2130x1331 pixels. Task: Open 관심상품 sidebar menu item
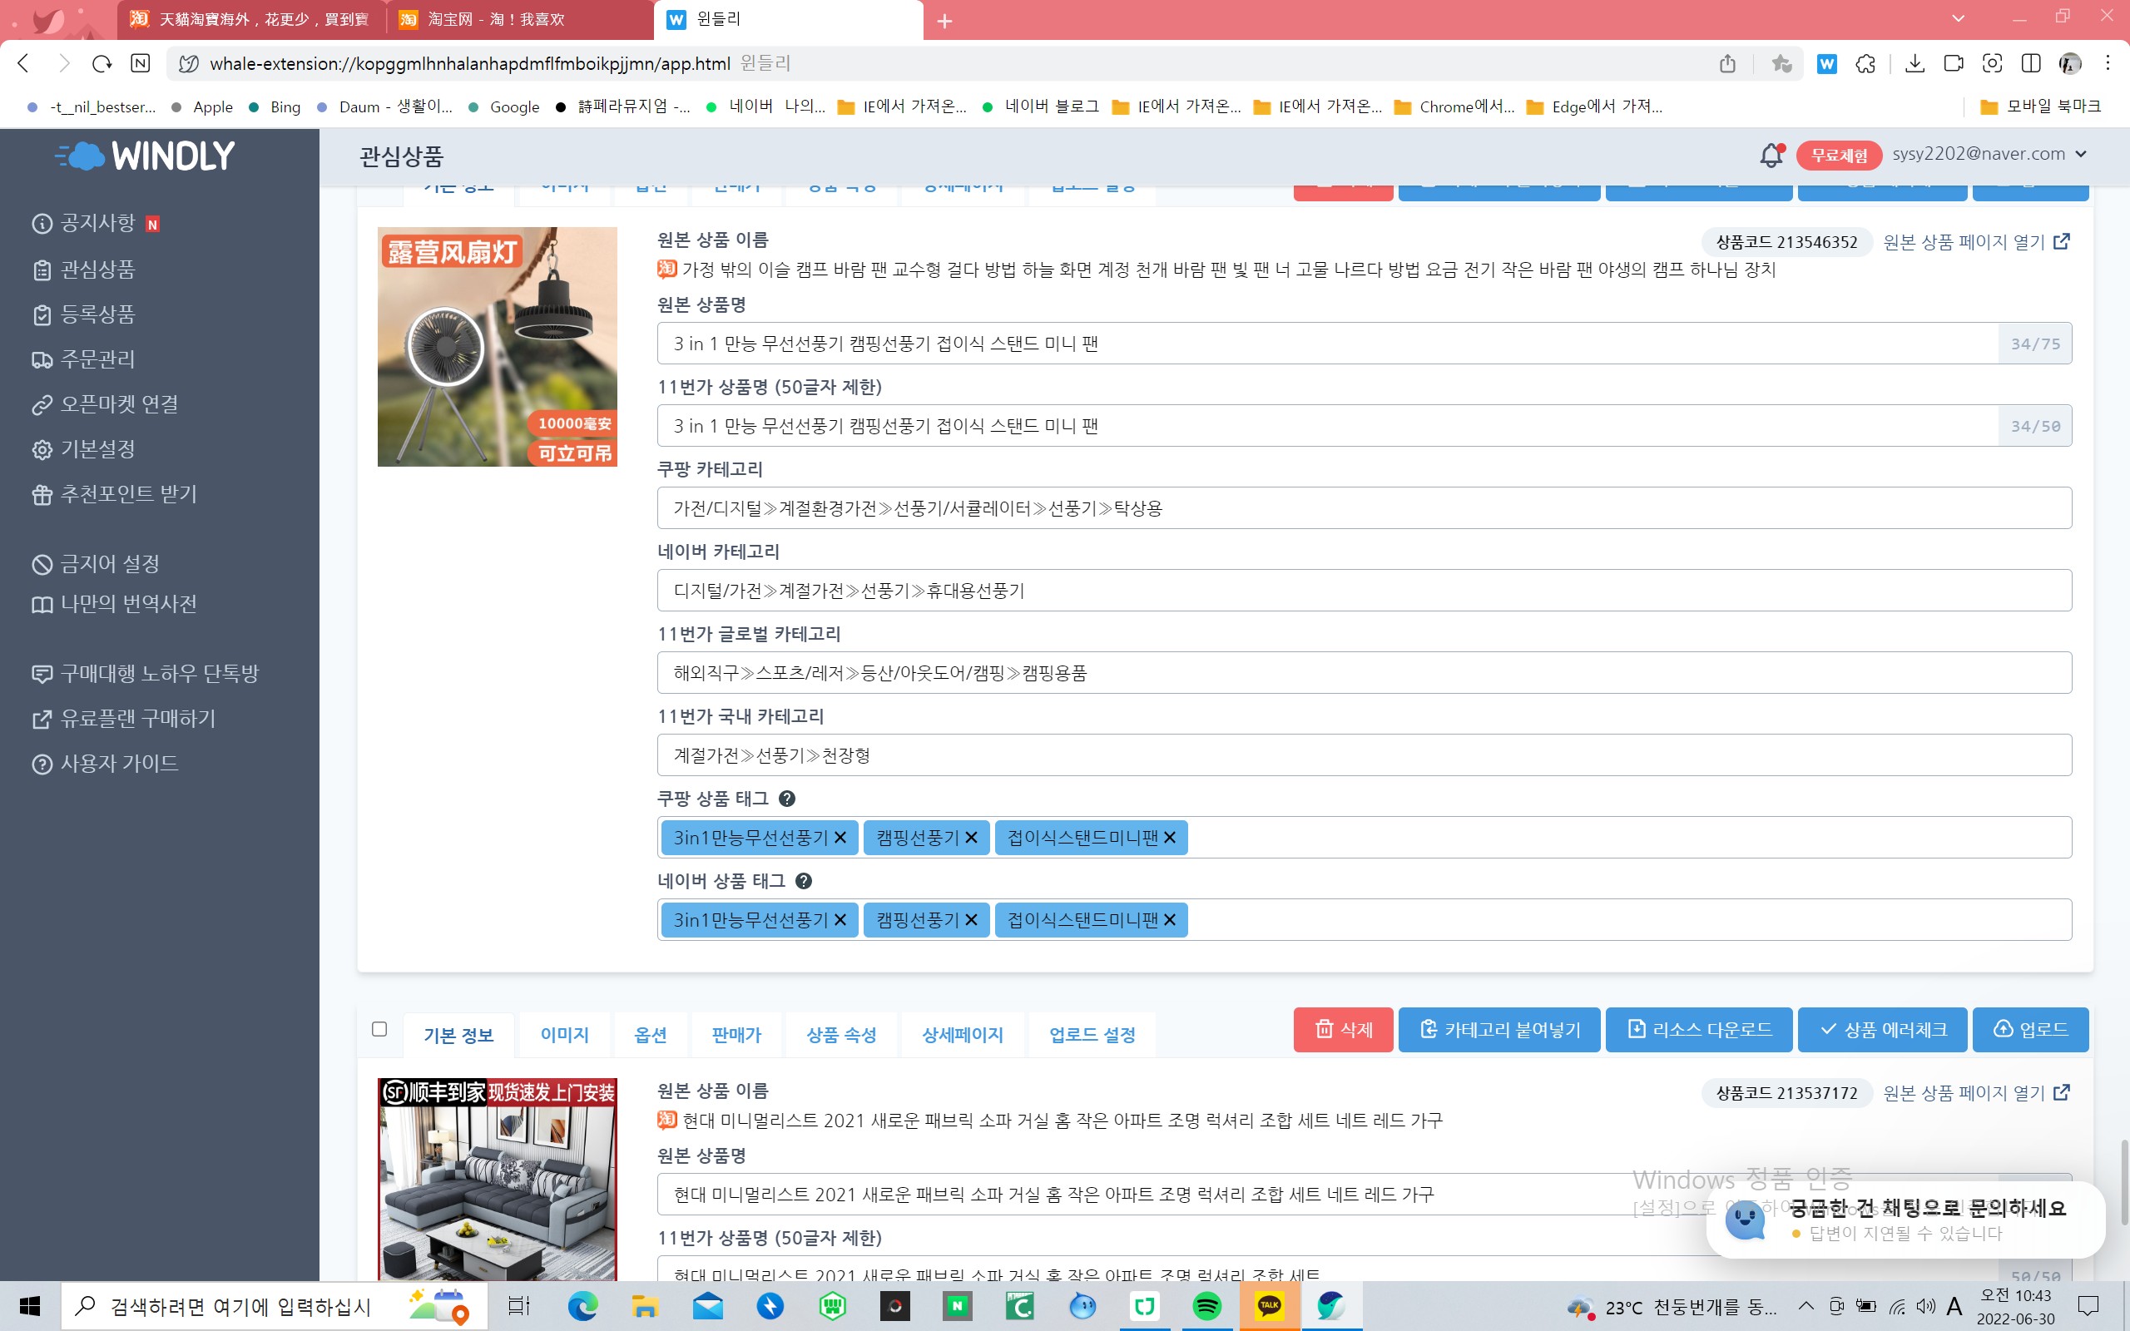coord(83,270)
